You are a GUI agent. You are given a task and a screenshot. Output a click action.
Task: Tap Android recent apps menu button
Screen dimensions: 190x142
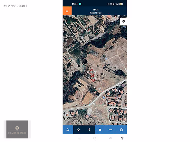pyautogui.click(x=80, y=138)
